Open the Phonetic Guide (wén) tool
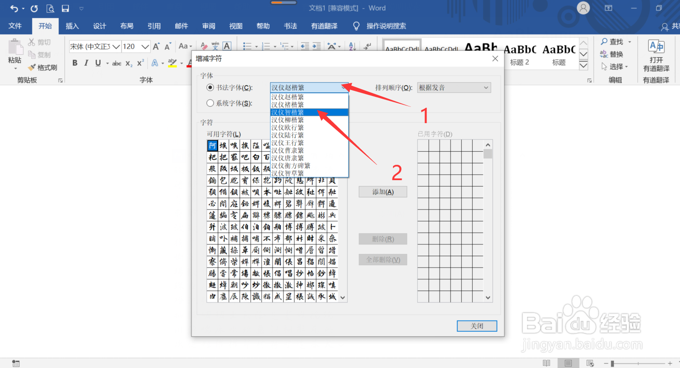The width and height of the screenshot is (680, 368). click(x=215, y=46)
